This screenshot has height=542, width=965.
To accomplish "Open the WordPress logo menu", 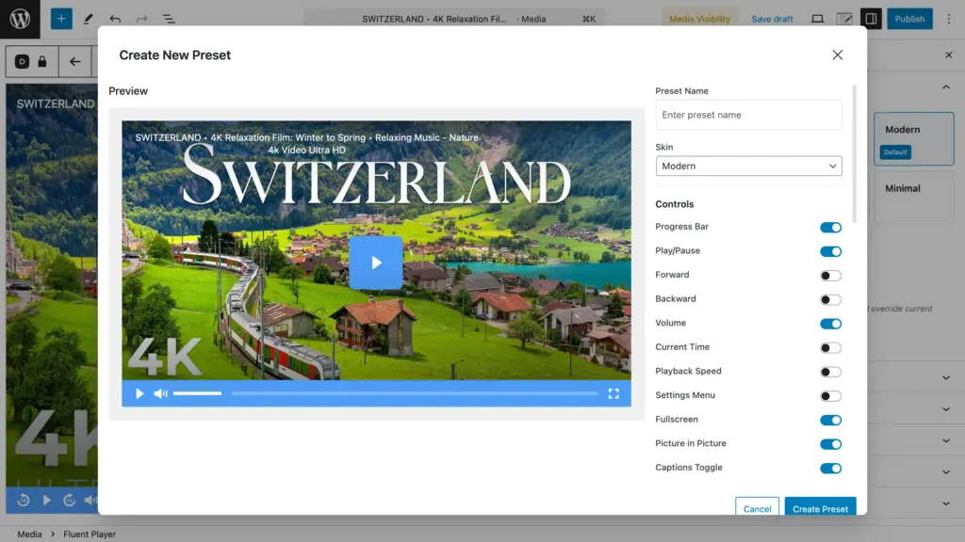I will (20, 19).
